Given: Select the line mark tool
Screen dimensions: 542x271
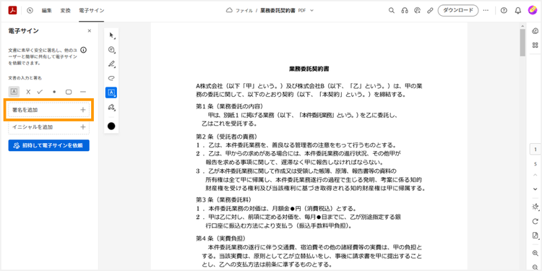Looking at the screenshot, I should point(83,92).
